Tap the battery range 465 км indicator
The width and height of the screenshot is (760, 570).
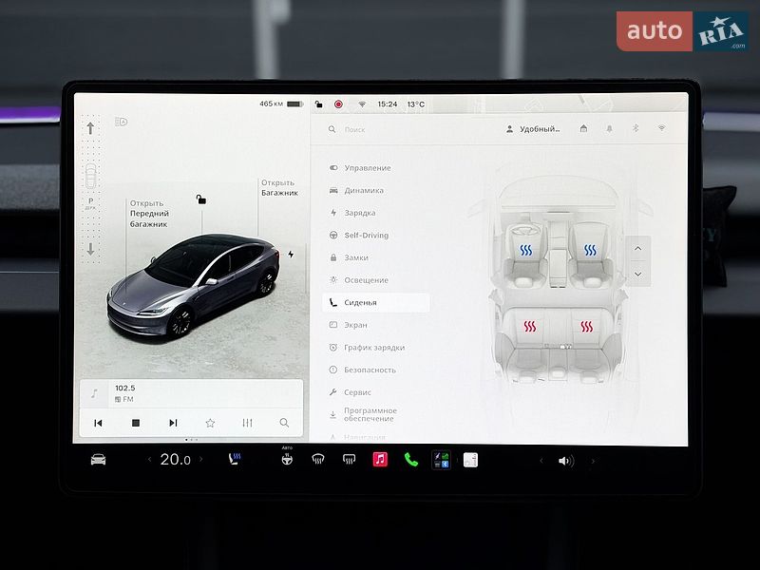tap(280, 104)
